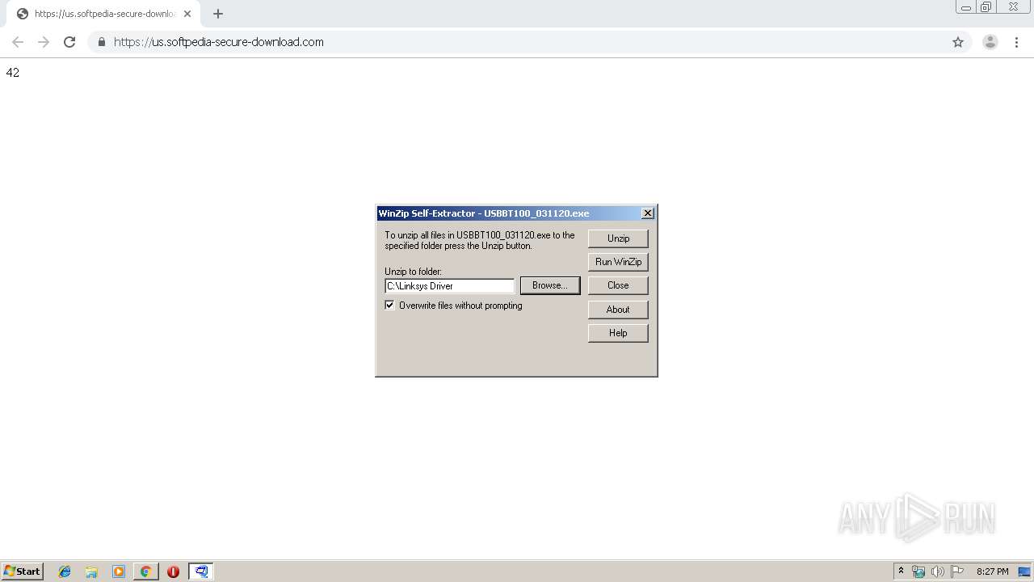The image size is (1034, 582).
Task: Open the volume speaker tray icon
Action: coord(938,571)
